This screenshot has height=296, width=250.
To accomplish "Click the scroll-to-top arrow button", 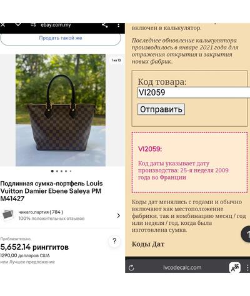I will (246, 234).
